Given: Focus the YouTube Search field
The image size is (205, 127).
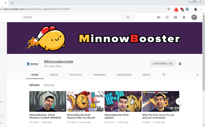Looking at the screenshot, I should pos(72,17).
